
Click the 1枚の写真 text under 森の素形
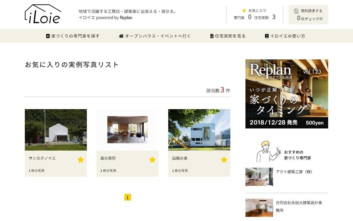tap(108, 171)
